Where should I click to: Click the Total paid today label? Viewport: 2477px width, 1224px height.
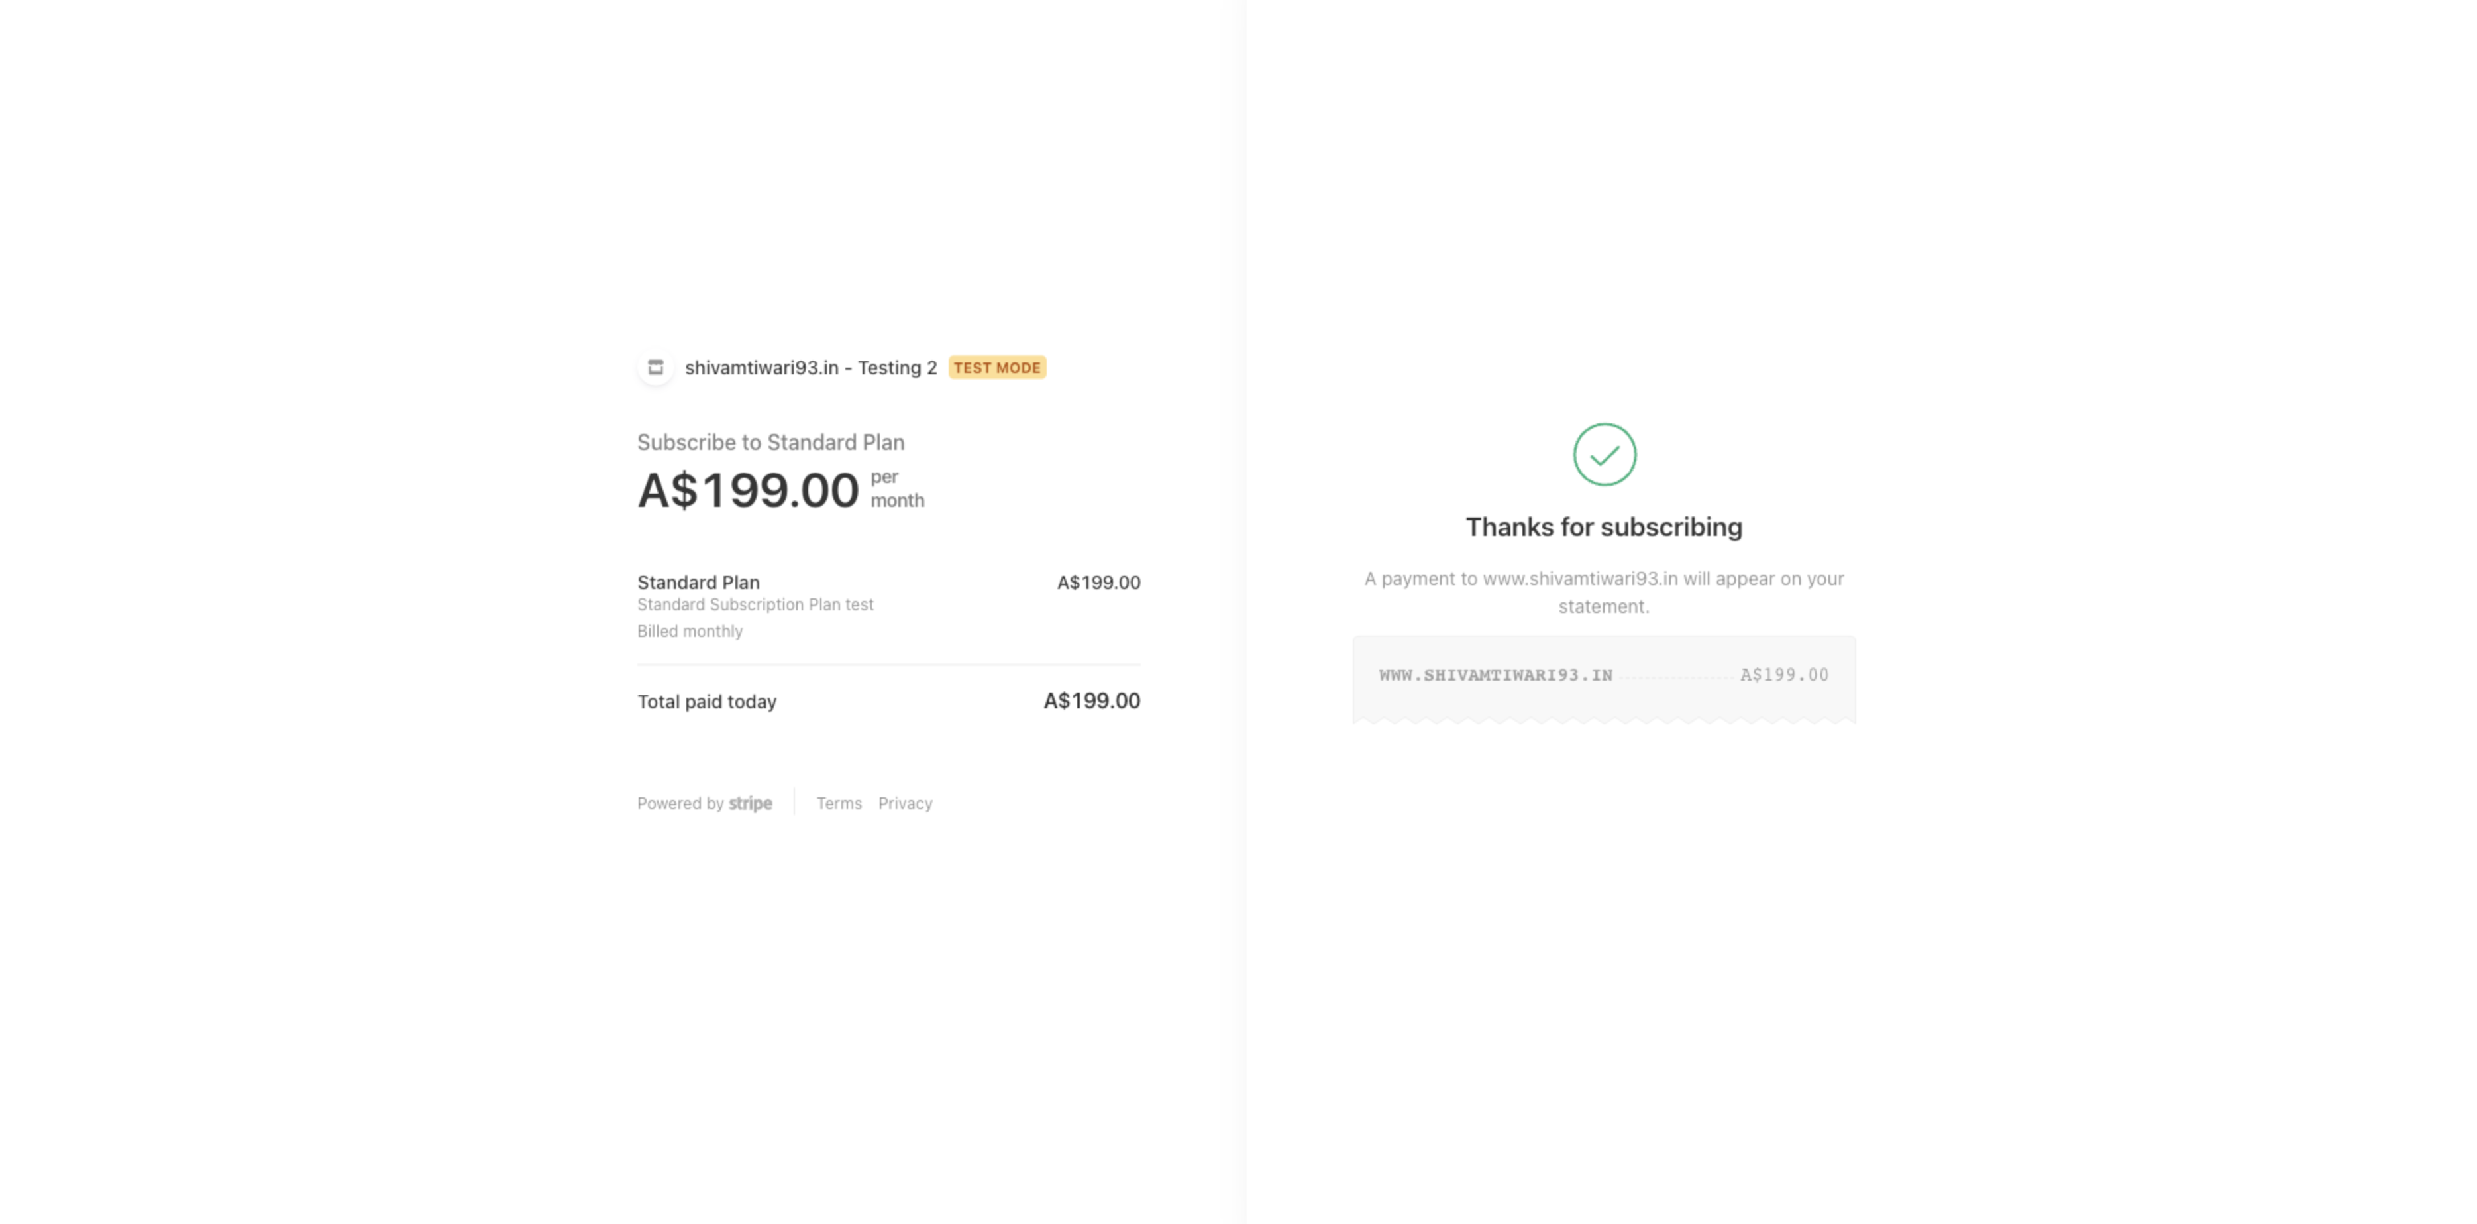click(707, 702)
